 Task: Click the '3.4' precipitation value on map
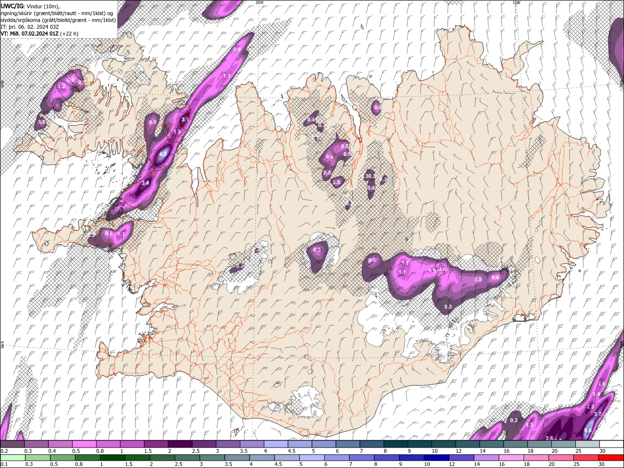(x=145, y=183)
